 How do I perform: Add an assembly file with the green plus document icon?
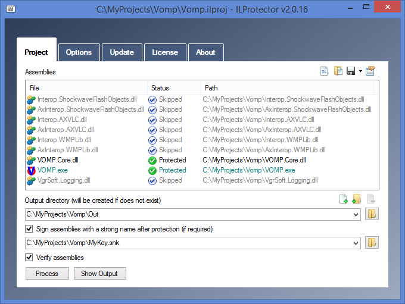click(343, 199)
